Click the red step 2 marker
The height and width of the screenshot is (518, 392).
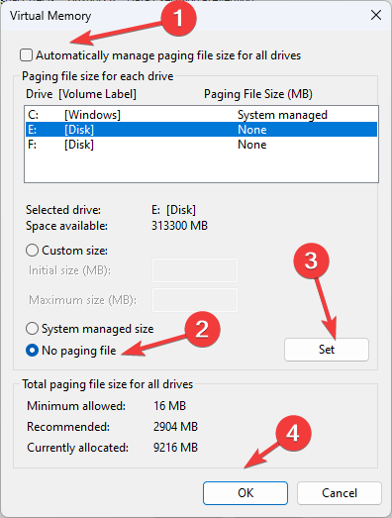pyautogui.click(x=202, y=329)
